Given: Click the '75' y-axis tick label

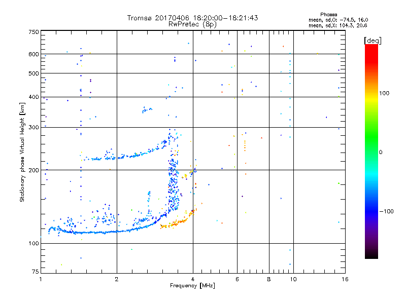Looking at the screenshot, I should pos(36,272).
